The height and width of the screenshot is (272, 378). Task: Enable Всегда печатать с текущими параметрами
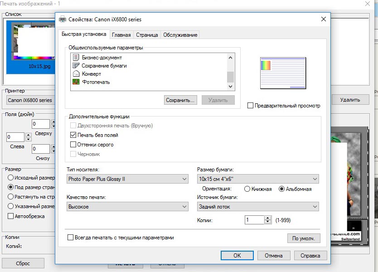coord(70,237)
